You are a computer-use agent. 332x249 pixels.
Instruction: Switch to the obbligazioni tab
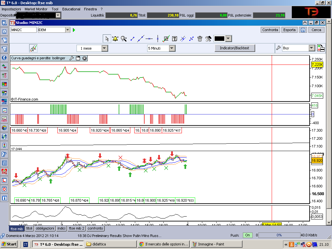pos(45,228)
